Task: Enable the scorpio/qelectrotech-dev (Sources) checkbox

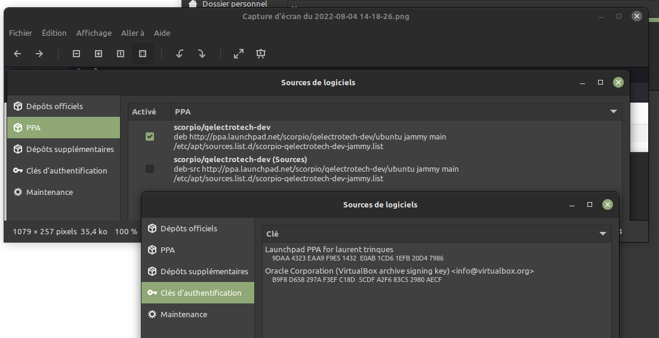Action: 150,169
